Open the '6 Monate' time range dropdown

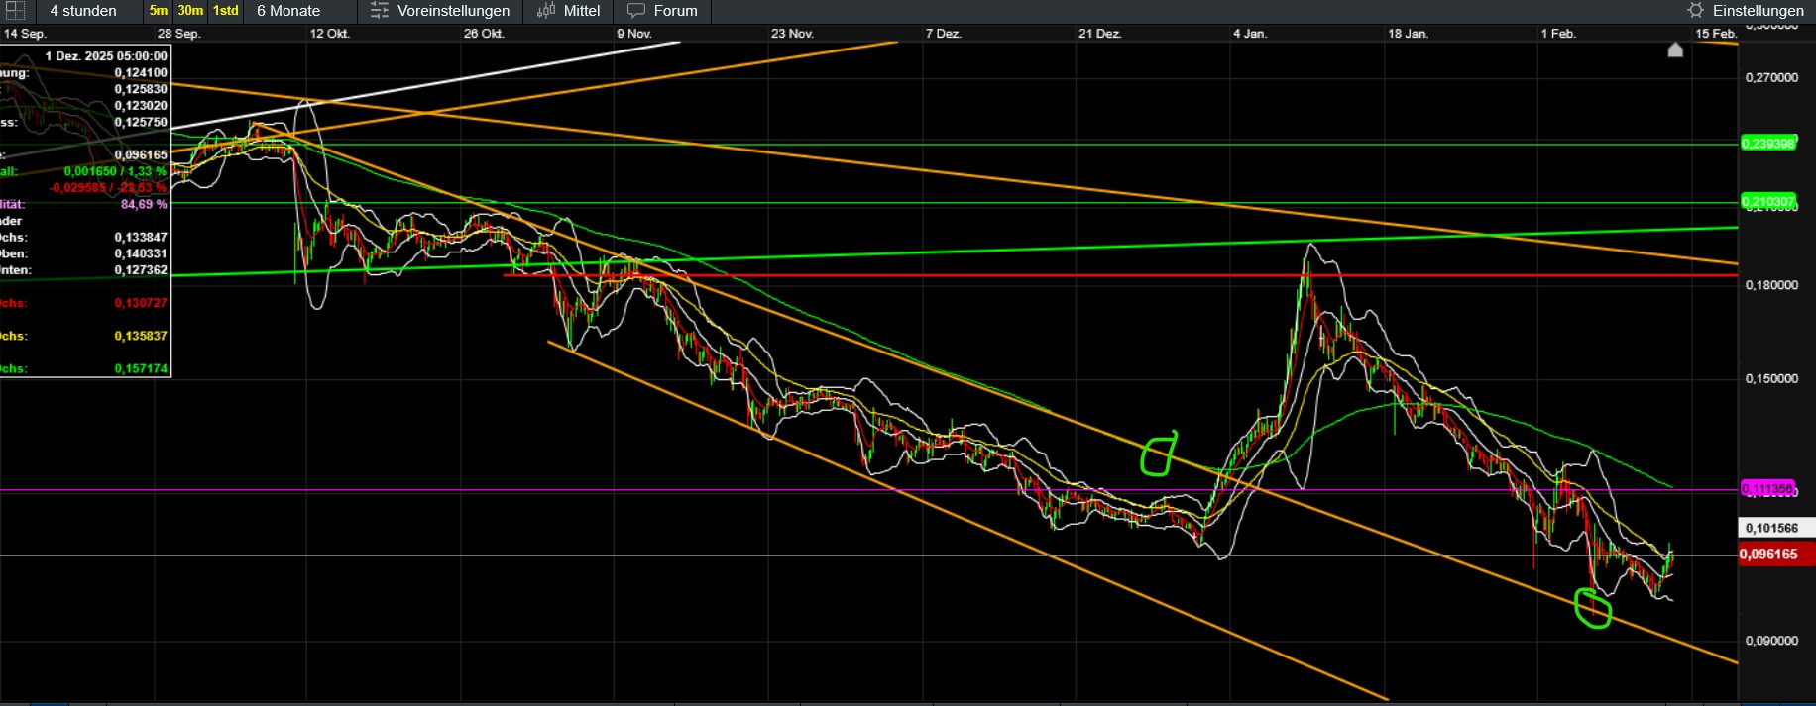[x=288, y=11]
